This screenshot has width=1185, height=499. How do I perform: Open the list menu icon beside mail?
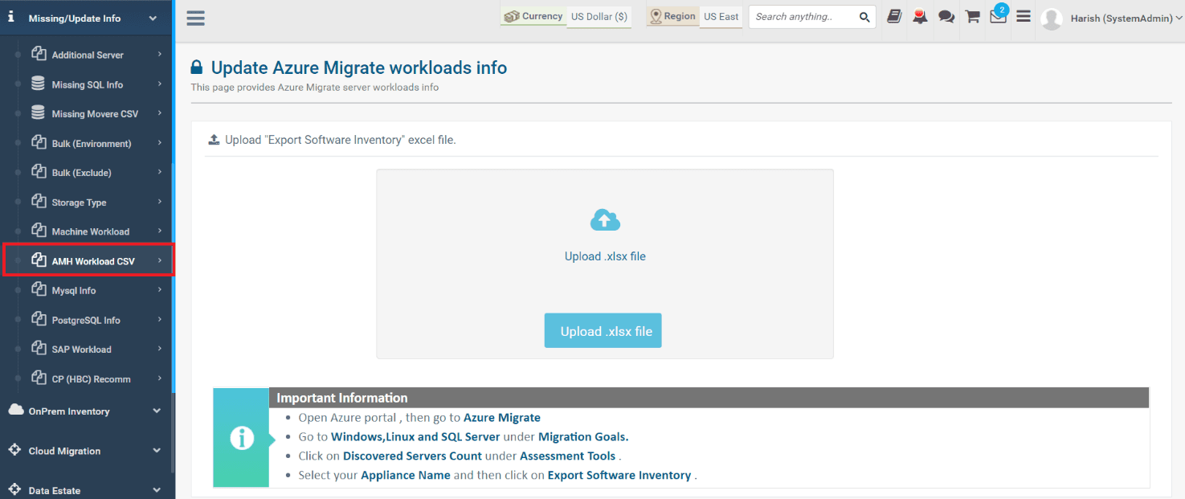click(x=1024, y=16)
